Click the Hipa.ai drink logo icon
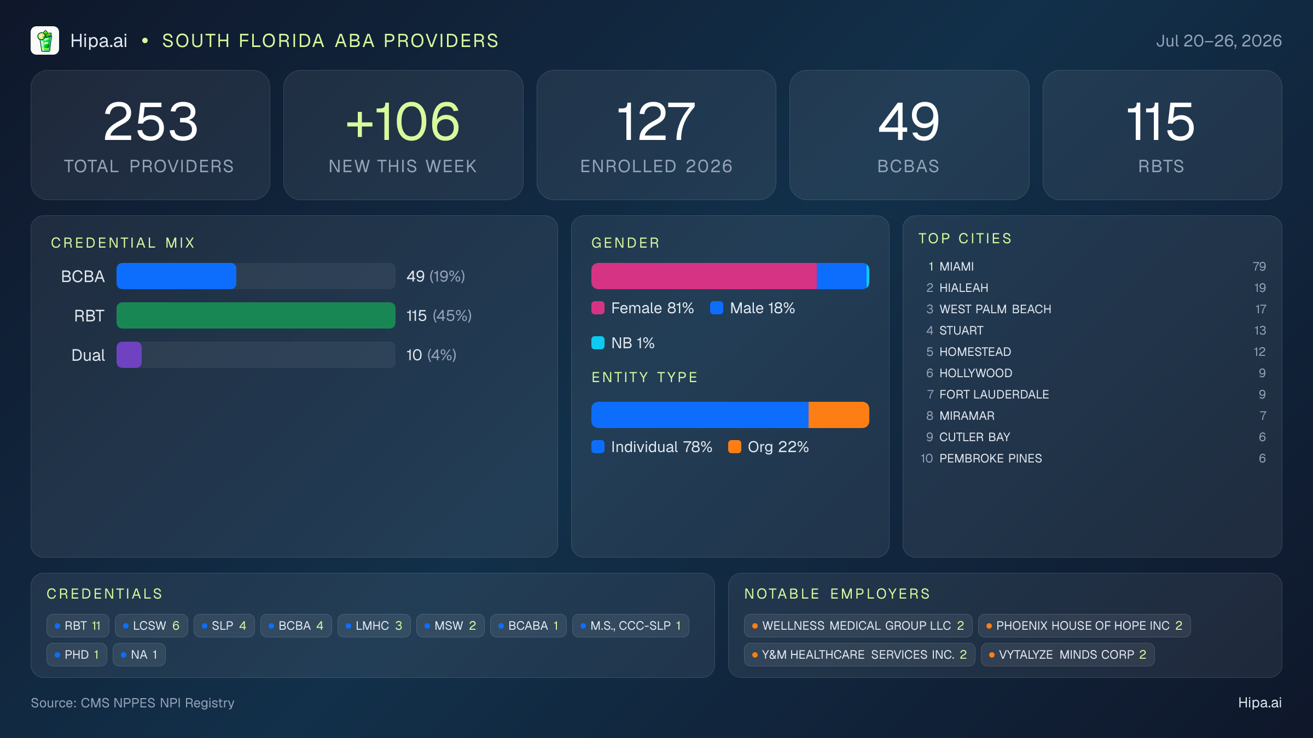The image size is (1313, 738). coord(45,40)
